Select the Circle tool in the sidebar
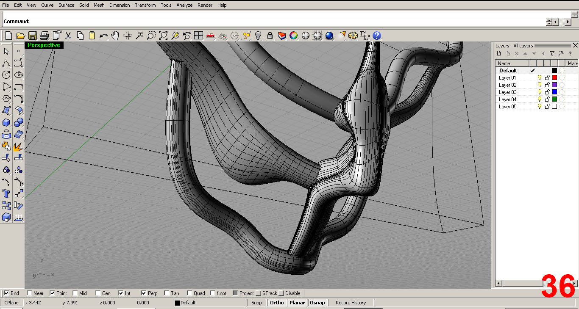Image resolution: width=579 pixels, height=309 pixels. click(x=6, y=75)
